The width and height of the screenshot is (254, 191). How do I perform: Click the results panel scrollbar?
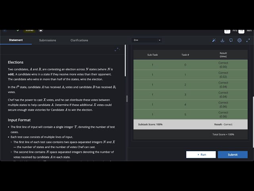point(253,122)
